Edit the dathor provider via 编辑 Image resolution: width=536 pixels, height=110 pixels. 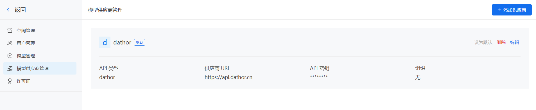click(515, 42)
